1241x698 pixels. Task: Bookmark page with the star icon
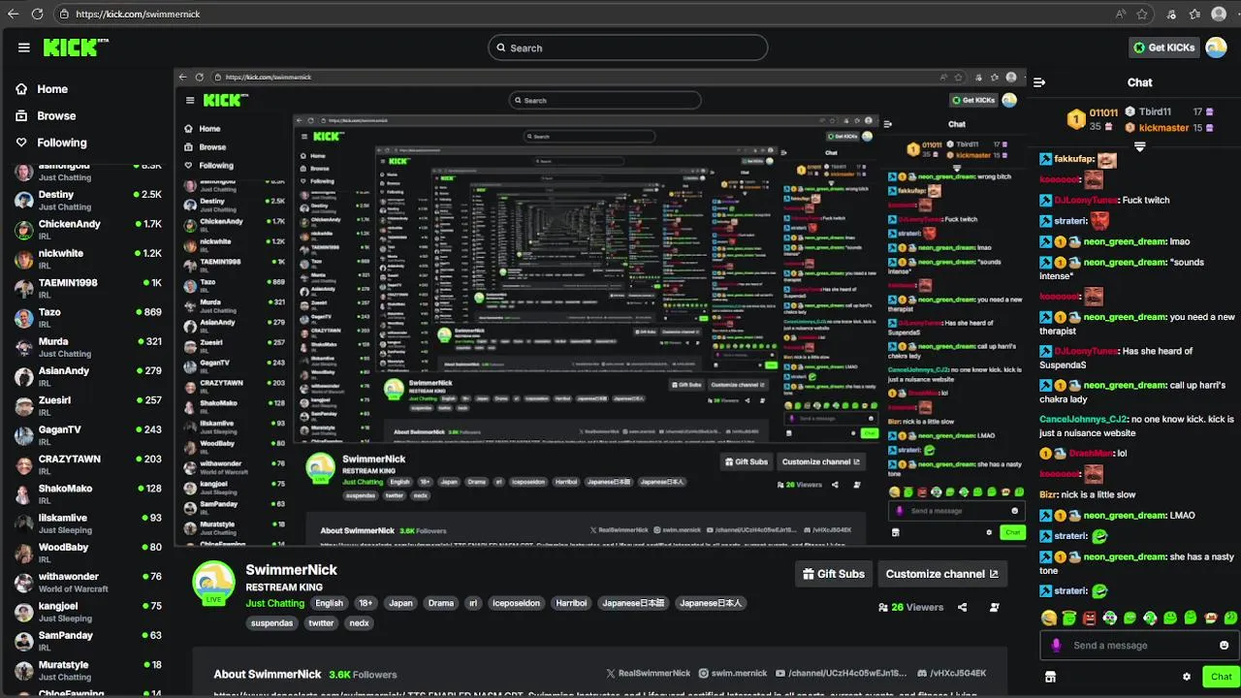(1143, 14)
